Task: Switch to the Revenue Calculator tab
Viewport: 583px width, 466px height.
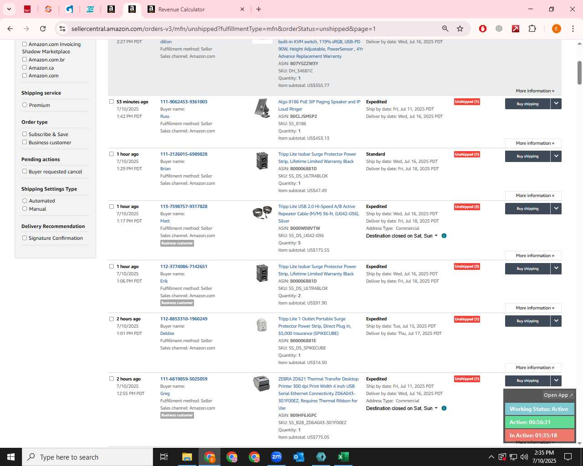Action: click(x=196, y=9)
